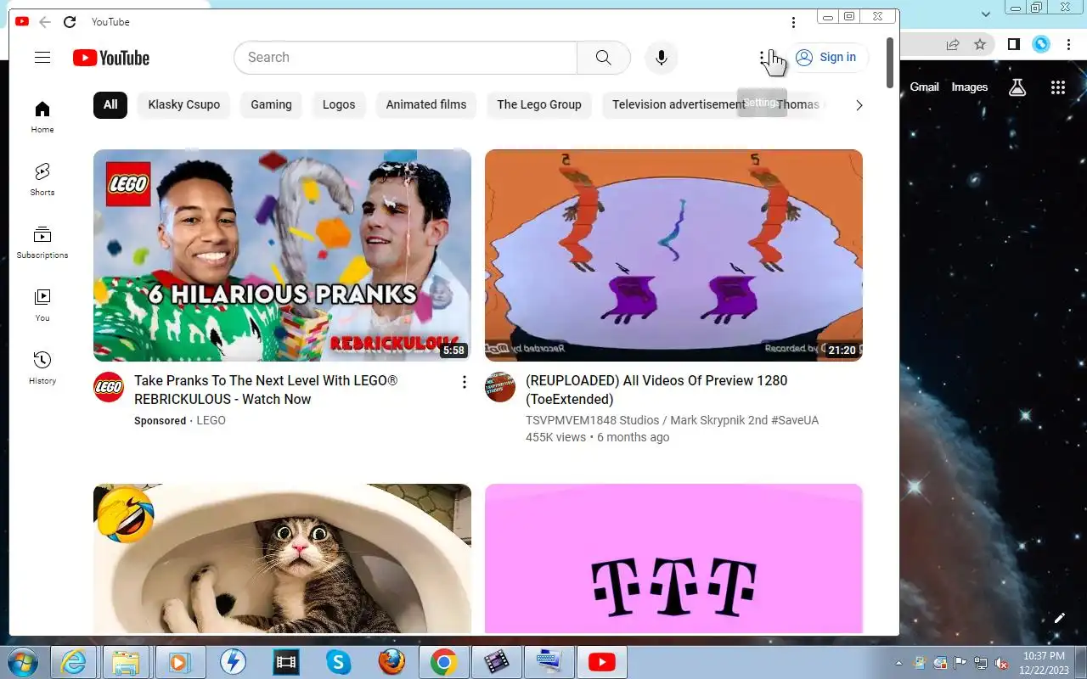Image resolution: width=1087 pixels, height=679 pixels.
Task: Open the Windows Start menu
Action: tap(23, 662)
